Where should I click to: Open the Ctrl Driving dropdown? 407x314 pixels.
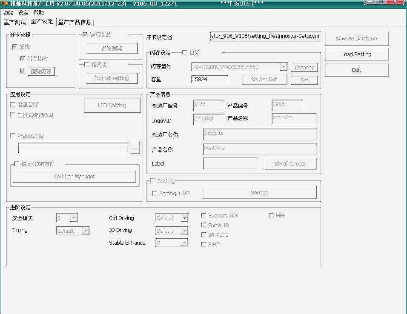[184, 218]
